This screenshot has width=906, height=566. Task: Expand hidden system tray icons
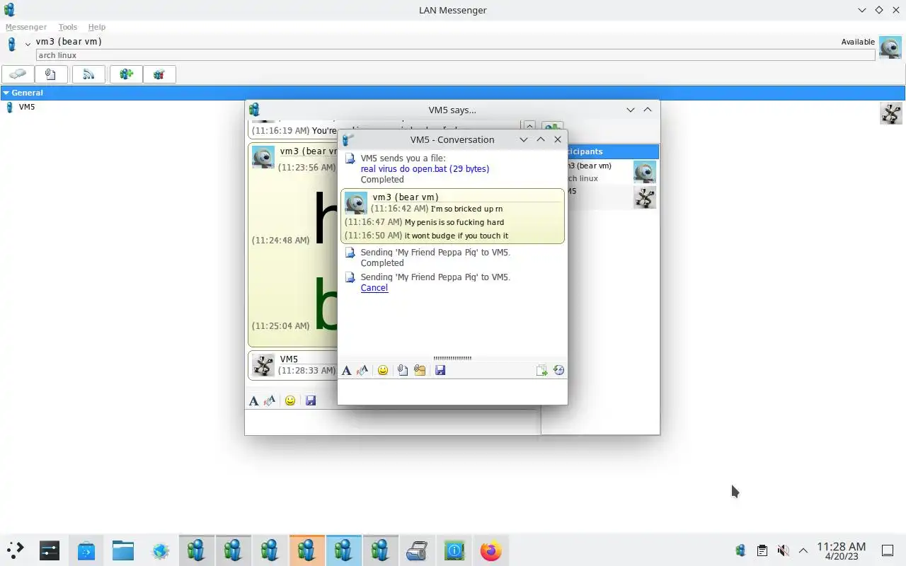pos(803,550)
